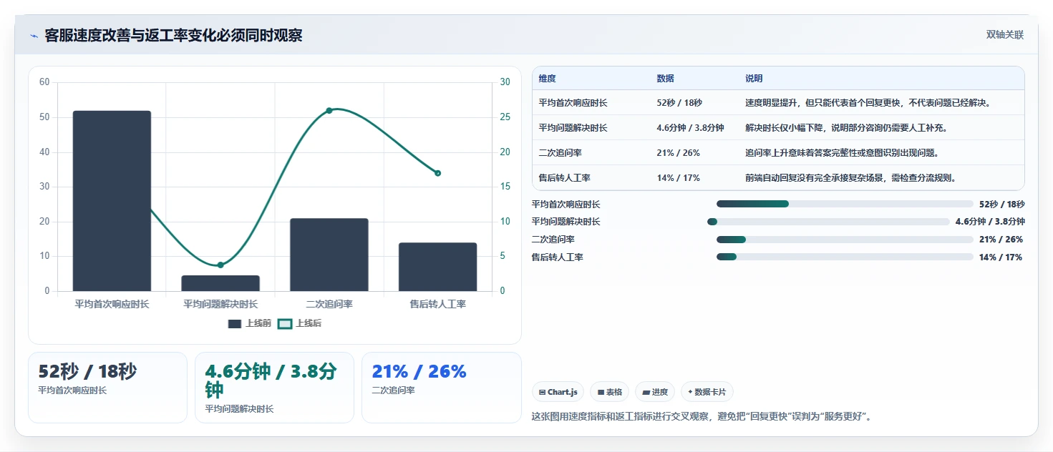
Task: Click the x-axis label 平均首次响应时长
Action: [112, 304]
